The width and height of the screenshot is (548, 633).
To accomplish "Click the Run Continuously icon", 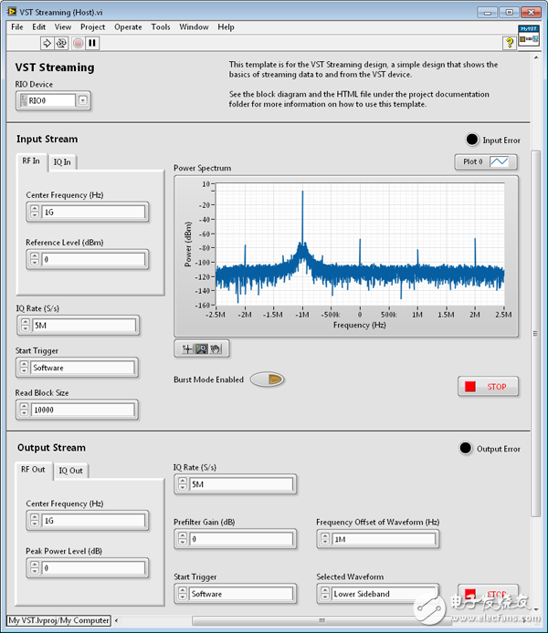I will [62, 43].
